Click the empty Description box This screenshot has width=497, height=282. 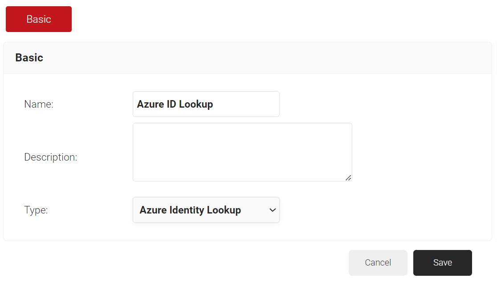242,152
